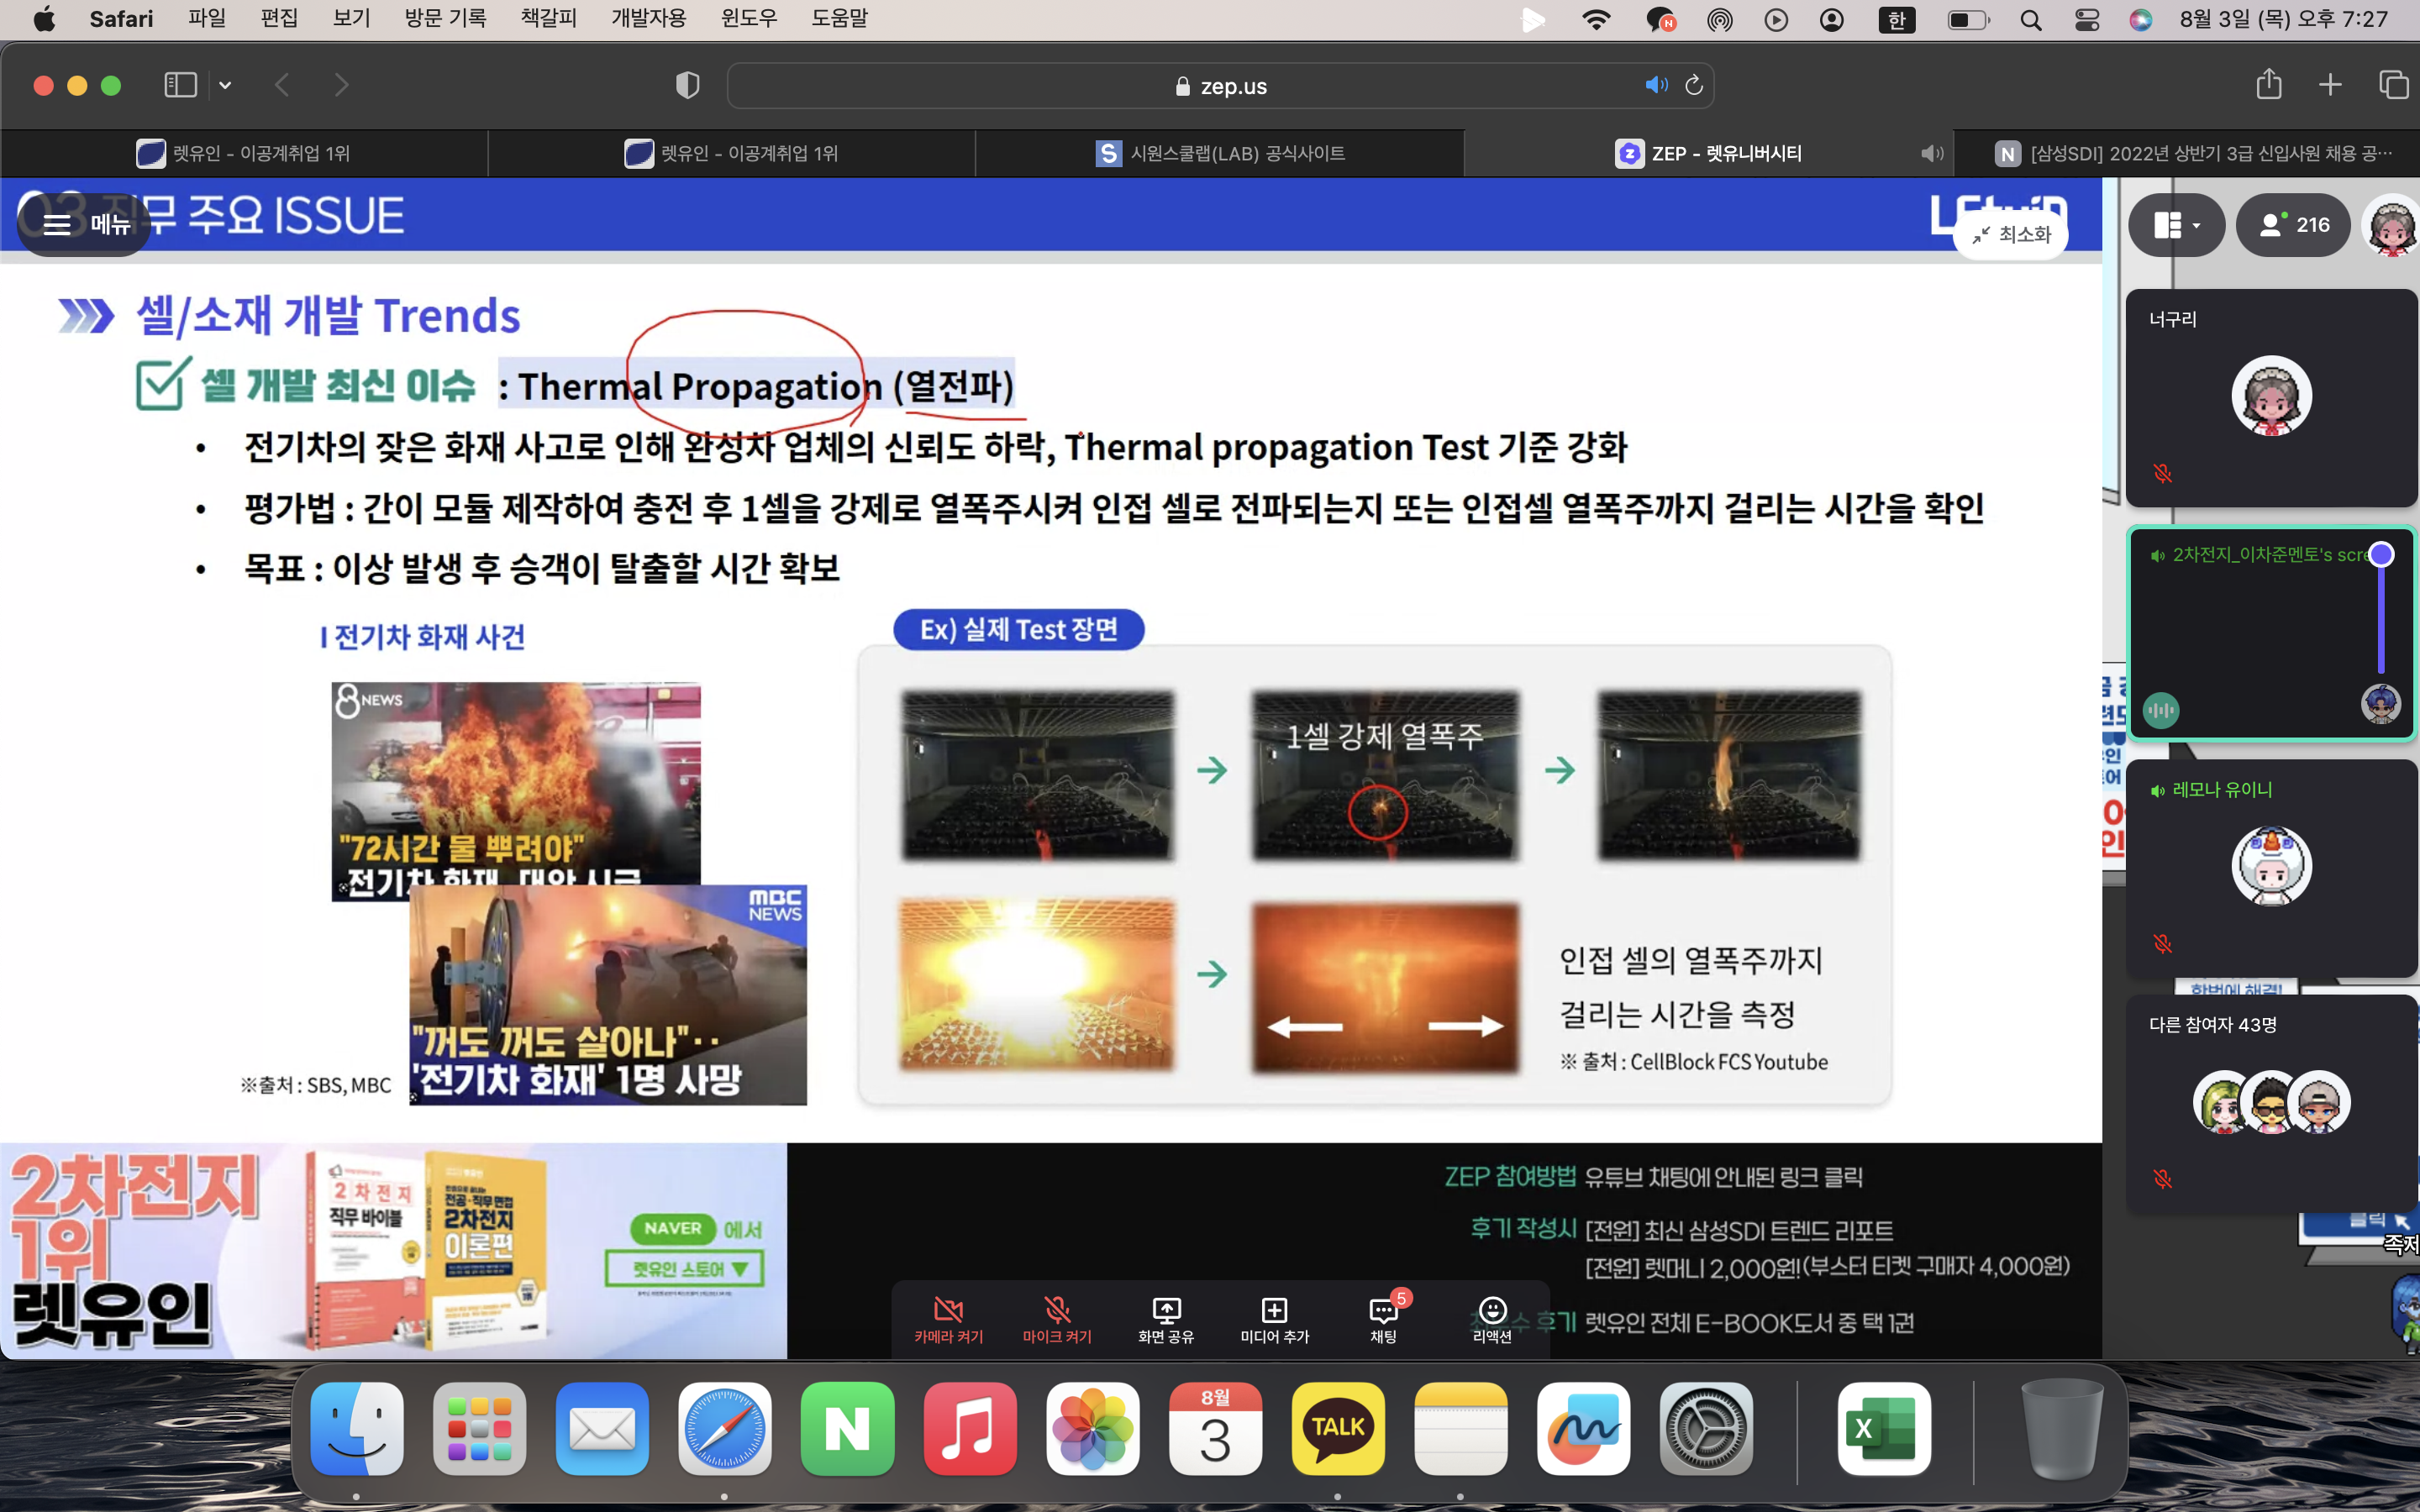Expand Safari sidebar options chevron
Viewport: 2420px width, 1512px height.
tap(225, 85)
